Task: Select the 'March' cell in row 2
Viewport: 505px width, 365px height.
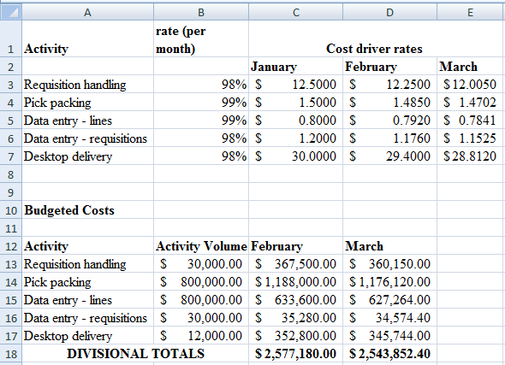Action: [x=471, y=66]
